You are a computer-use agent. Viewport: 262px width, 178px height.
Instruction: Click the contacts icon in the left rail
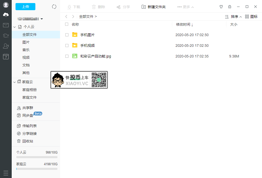[5, 46]
